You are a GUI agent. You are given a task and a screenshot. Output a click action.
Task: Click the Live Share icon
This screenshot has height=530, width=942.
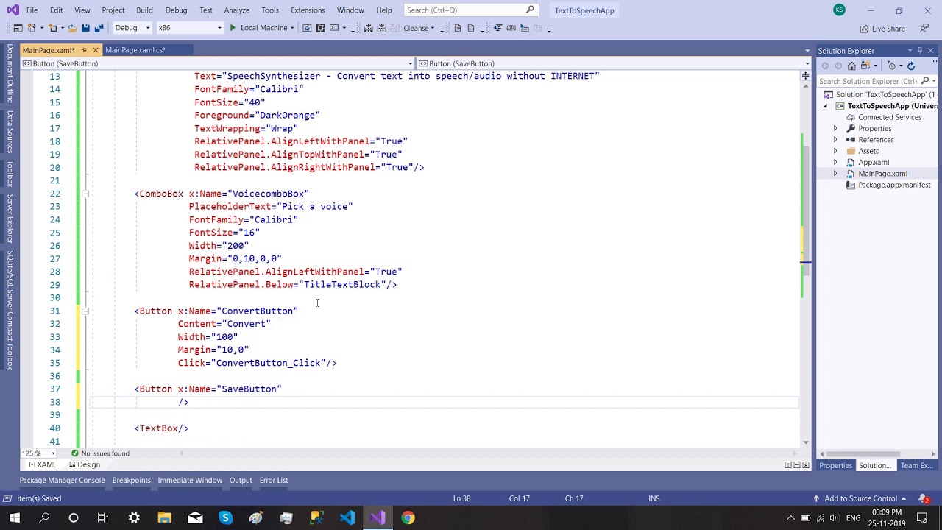[864, 29]
